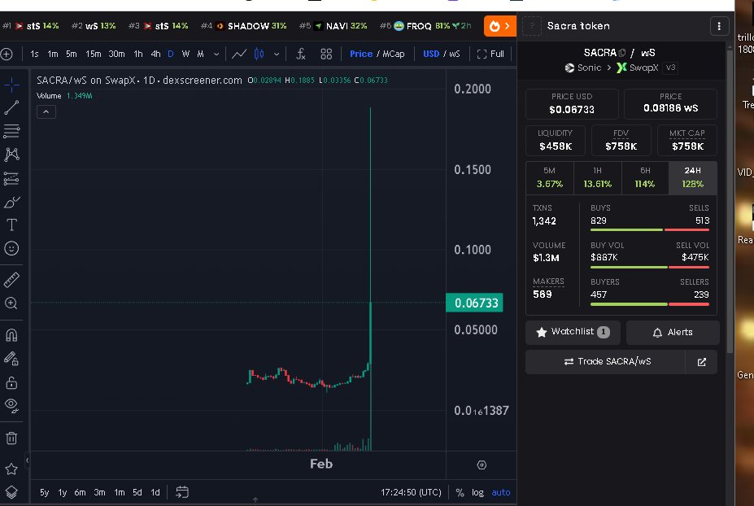The image size is (754, 506).
Task: Open the multi-chart layout grid
Action: 326,54
